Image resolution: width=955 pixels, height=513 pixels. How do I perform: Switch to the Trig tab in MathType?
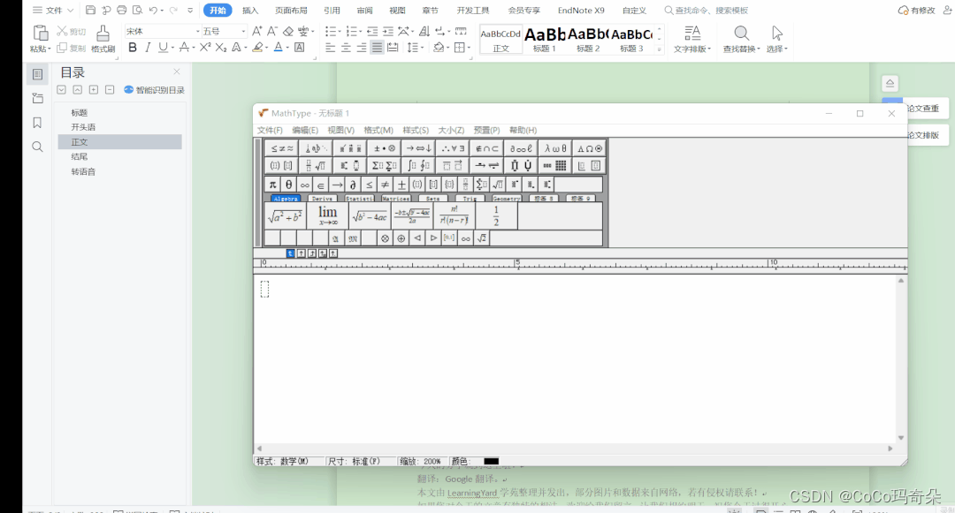[x=469, y=198]
